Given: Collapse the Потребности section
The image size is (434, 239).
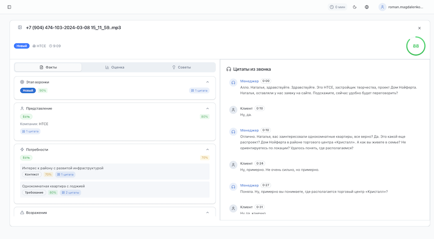Looking at the screenshot, I should point(207,149).
